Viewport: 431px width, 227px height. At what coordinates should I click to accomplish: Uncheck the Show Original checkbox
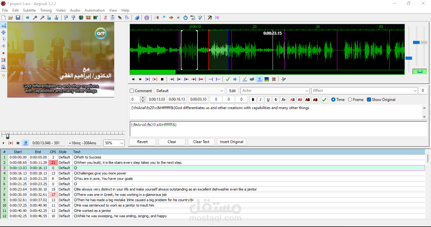(381, 100)
